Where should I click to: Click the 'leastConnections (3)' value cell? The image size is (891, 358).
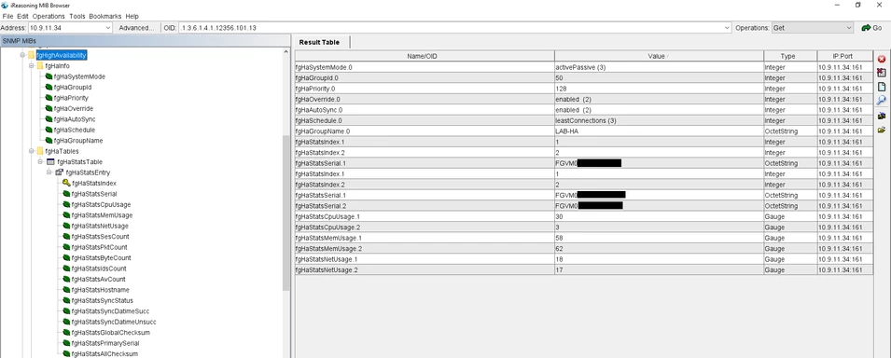point(660,120)
